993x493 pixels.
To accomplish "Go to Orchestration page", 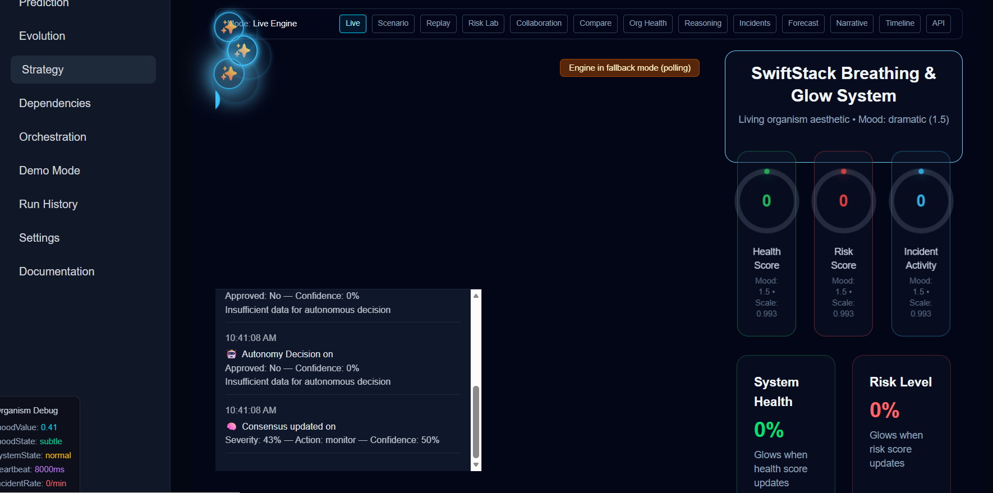I will tap(83, 137).
